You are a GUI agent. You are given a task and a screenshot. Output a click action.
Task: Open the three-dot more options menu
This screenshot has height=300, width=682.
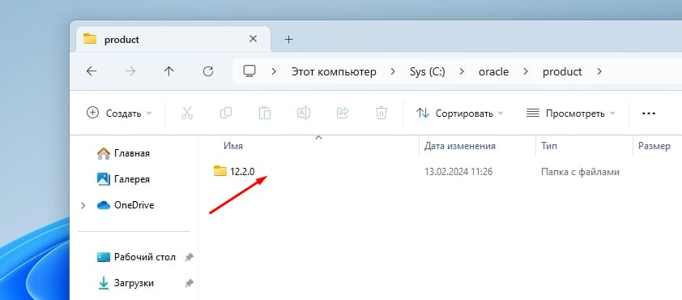[x=649, y=114]
